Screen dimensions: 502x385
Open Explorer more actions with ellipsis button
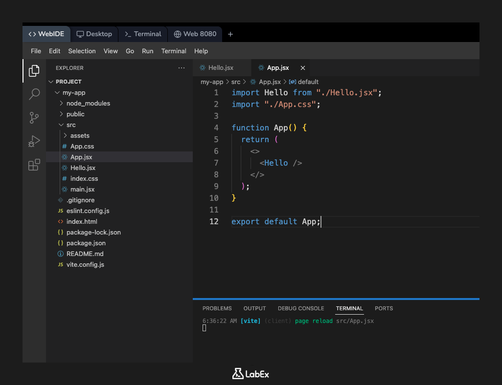click(182, 68)
